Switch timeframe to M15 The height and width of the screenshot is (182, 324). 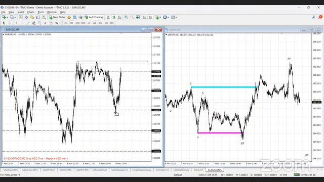click(77, 23)
